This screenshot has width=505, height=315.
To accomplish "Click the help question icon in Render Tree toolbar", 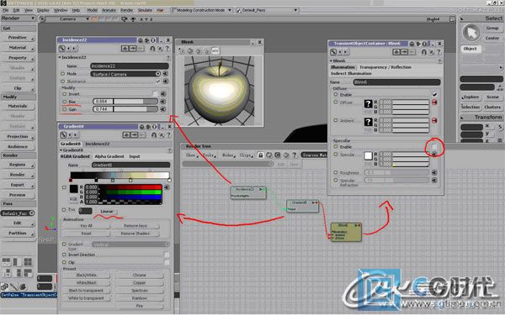I will coord(294,155).
